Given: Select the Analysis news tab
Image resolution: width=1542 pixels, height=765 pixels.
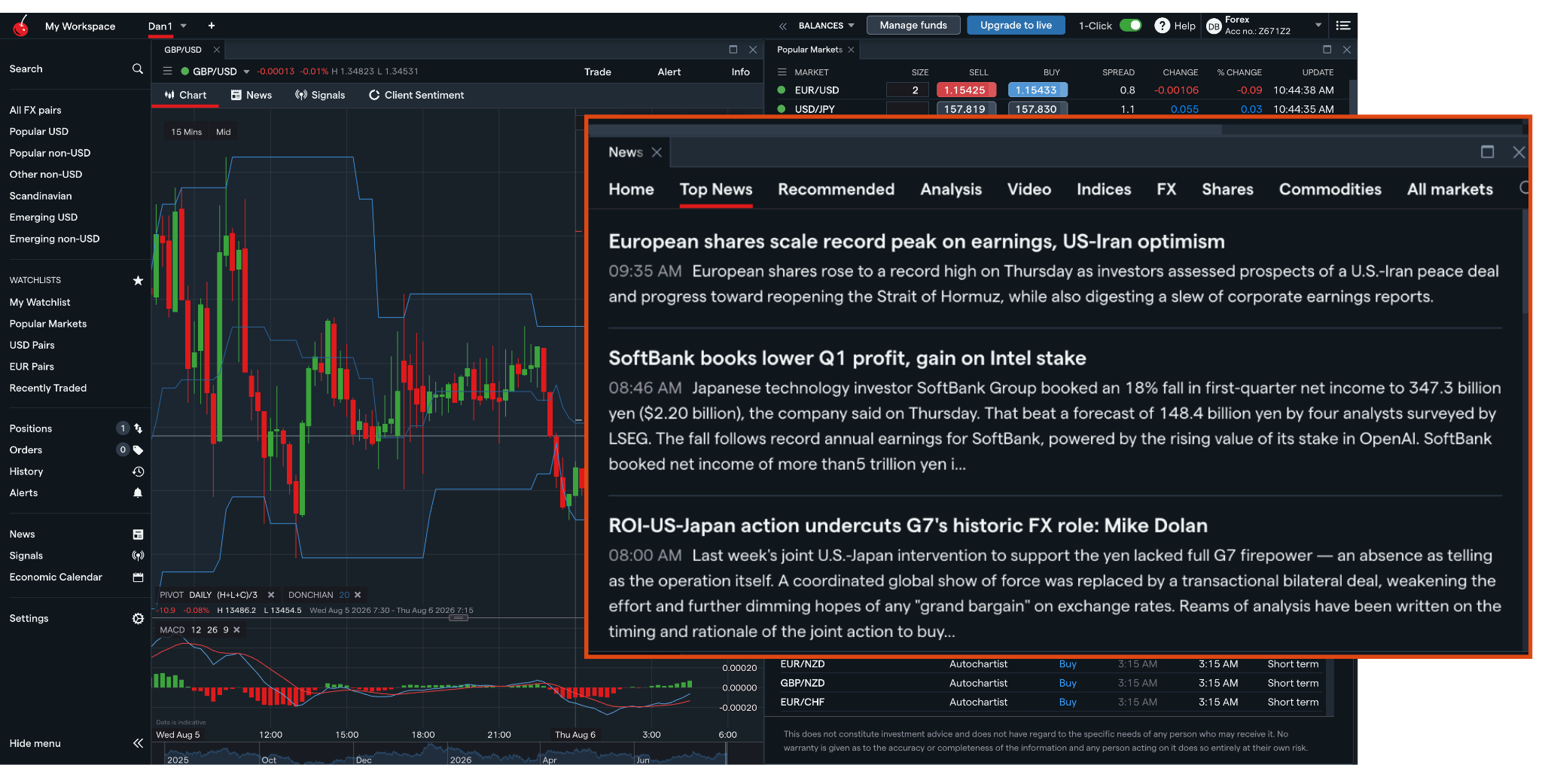Looking at the screenshot, I should point(951,190).
